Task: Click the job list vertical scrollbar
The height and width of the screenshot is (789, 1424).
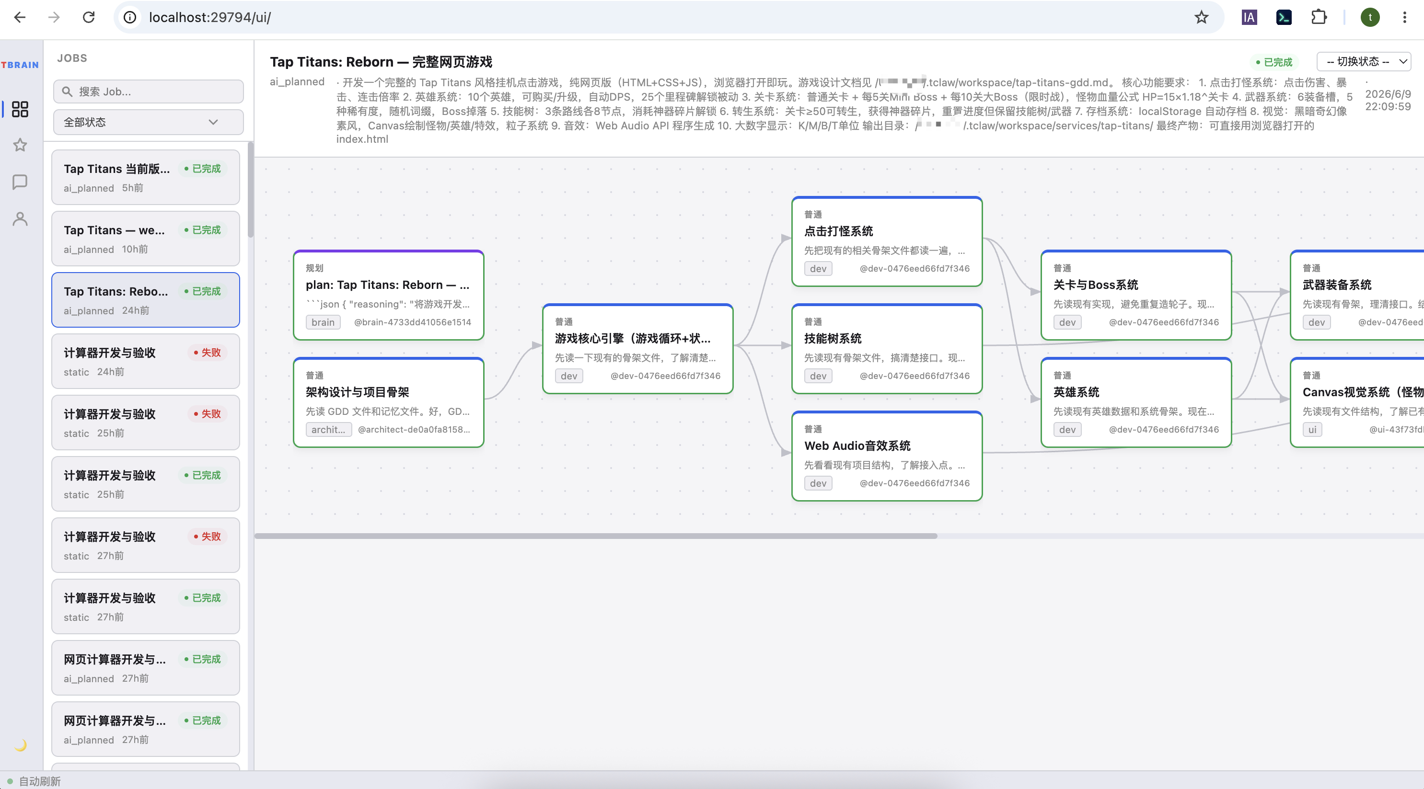Action: point(250,190)
